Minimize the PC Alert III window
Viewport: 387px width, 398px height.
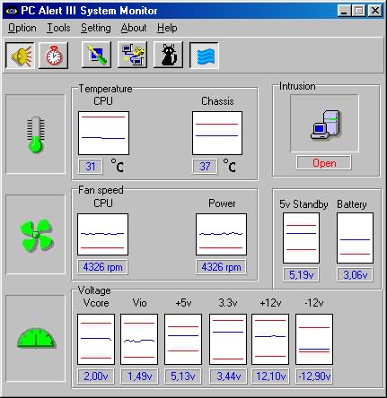[344, 11]
